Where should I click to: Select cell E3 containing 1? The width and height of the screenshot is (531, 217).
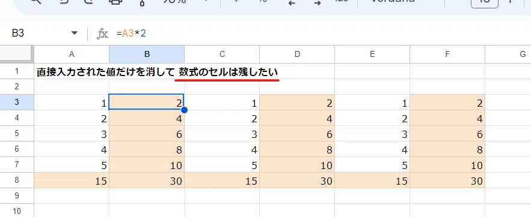(372, 103)
